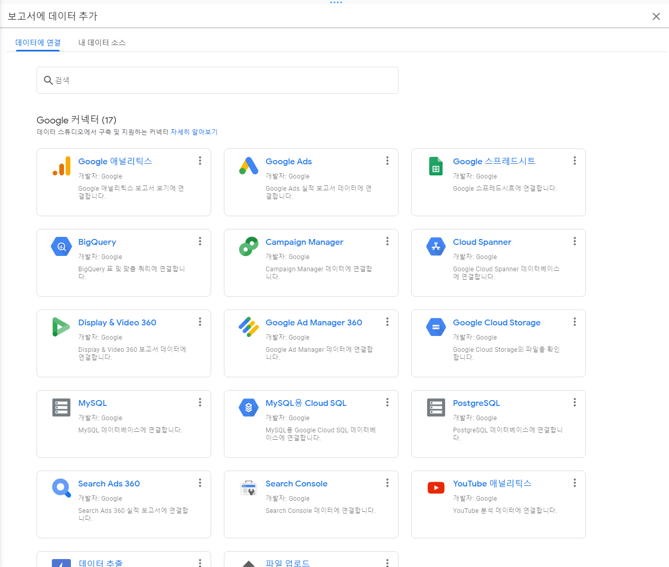This screenshot has height=567, width=669.
Task: Click the Search Console icon
Action: 249,488
